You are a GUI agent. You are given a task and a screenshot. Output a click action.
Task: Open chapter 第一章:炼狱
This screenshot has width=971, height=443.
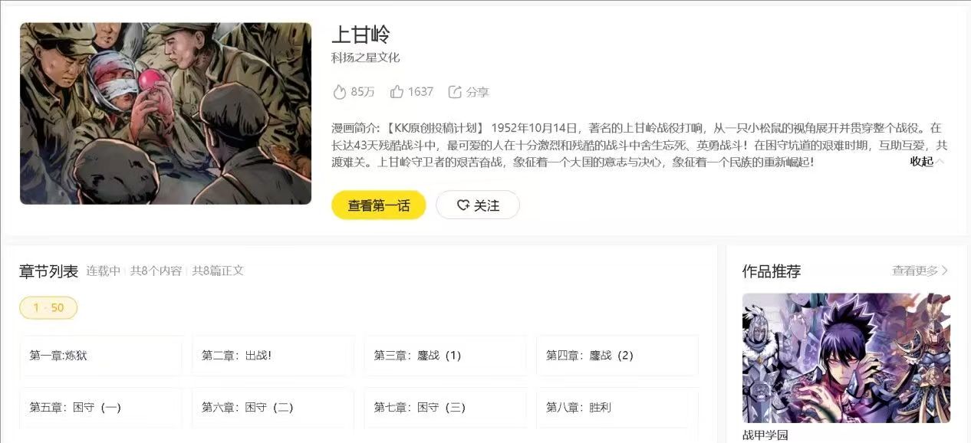pos(101,356)
